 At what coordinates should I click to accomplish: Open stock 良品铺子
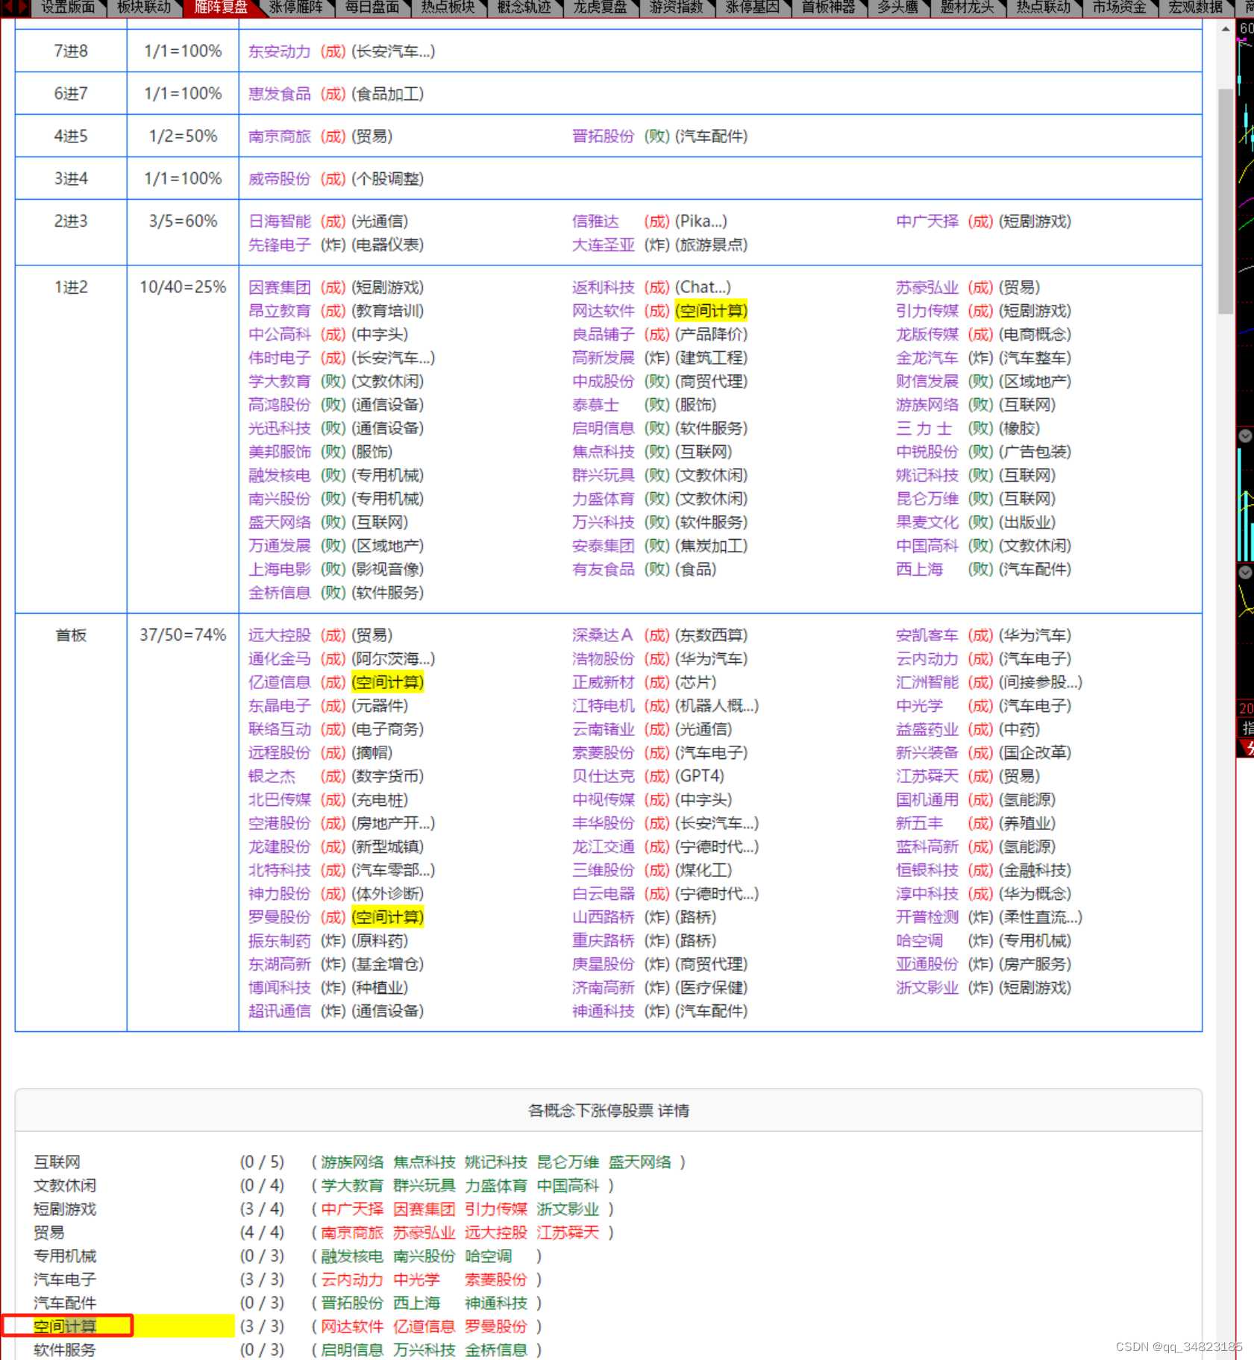click(x=604, y=335)
